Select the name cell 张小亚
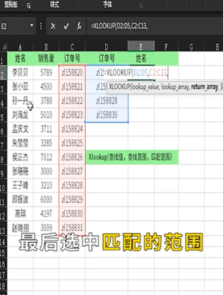 pos(20,87)
